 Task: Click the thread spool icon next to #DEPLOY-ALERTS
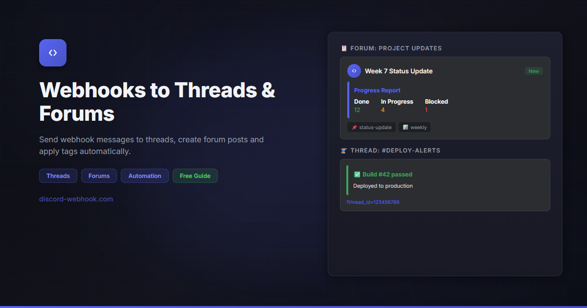[344, 150]
